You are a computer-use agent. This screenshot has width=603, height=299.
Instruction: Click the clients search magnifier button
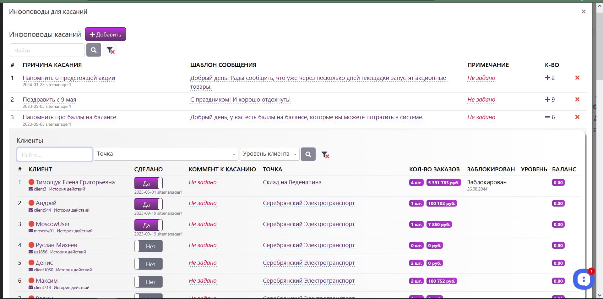click(x=308, y=154)
